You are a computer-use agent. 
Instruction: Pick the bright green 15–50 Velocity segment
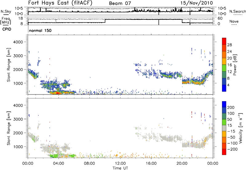(x=224, y=122)
